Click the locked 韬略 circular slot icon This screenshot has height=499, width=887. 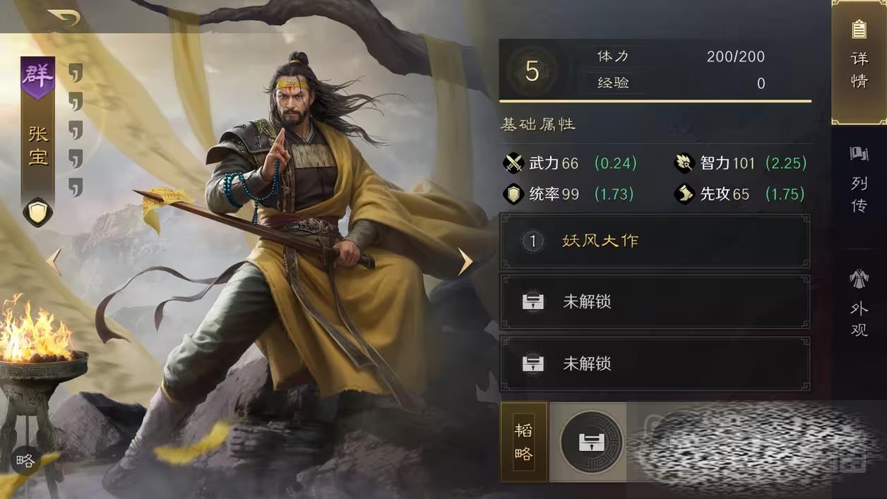coord(592,443)
